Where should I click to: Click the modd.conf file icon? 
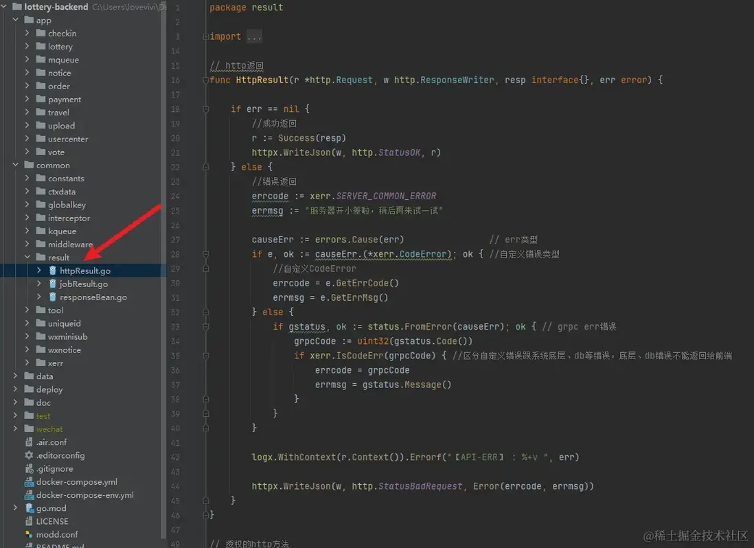tap(30, 534)
